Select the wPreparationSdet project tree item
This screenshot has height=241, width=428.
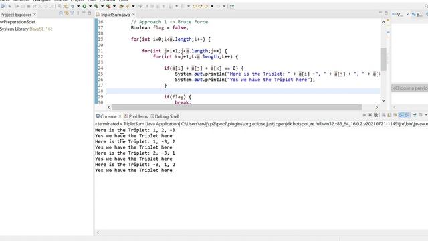18,22
